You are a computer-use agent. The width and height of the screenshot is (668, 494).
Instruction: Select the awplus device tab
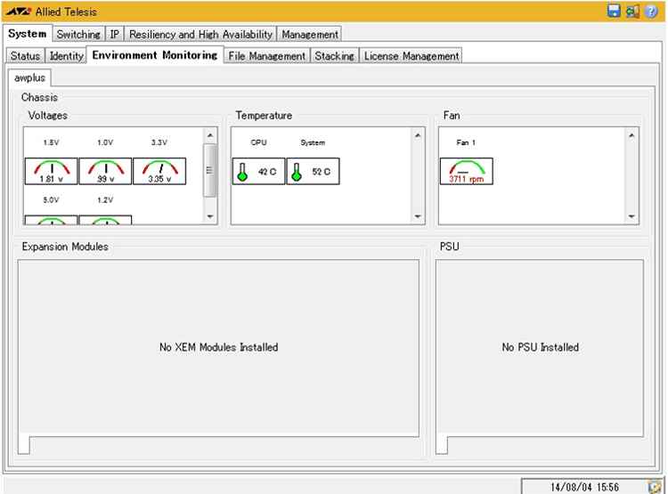tap(29, 77)
